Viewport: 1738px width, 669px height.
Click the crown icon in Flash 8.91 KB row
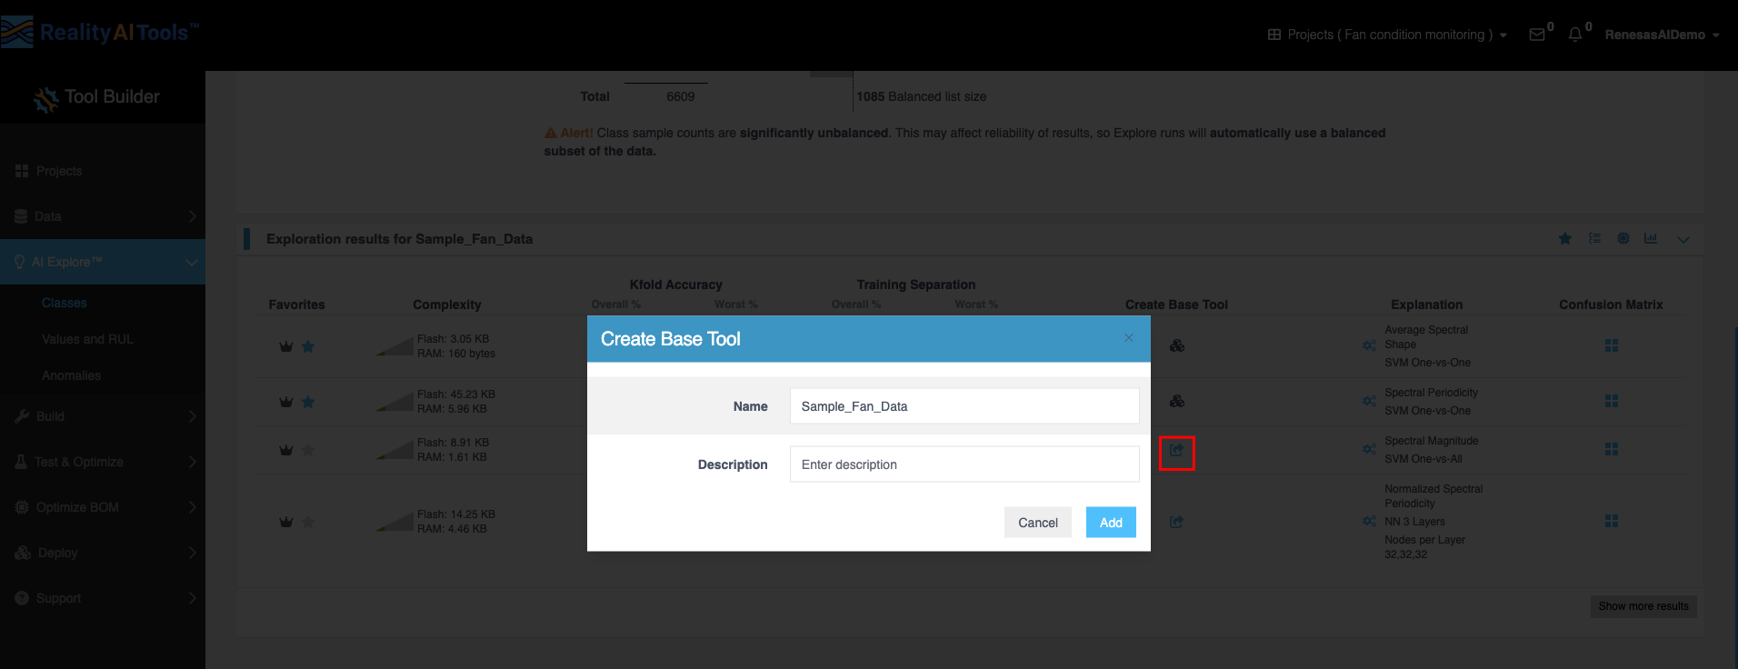286,450
